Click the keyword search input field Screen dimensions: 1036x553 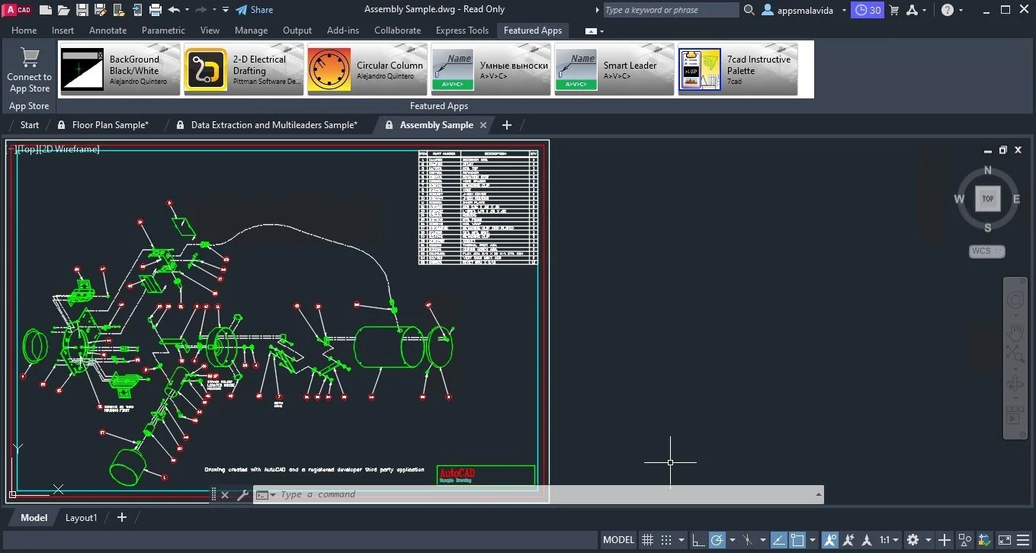coord(671,10)
